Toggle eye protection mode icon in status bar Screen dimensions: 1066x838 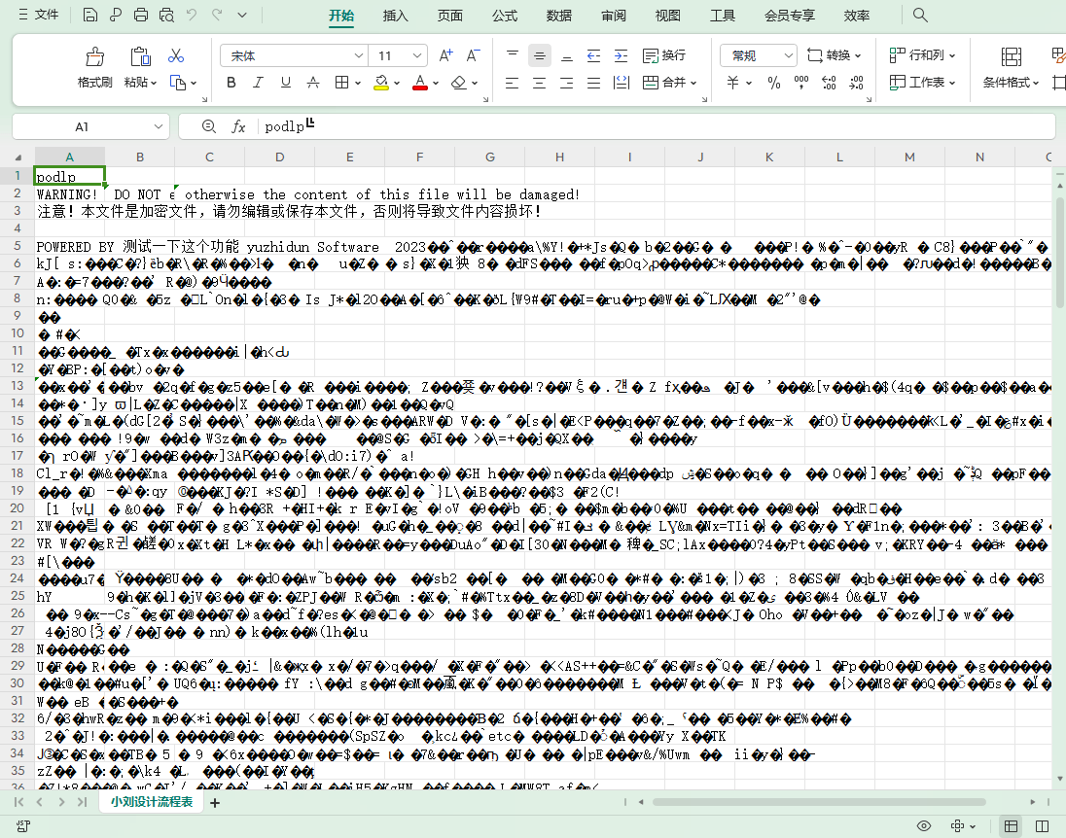point(924,826)
